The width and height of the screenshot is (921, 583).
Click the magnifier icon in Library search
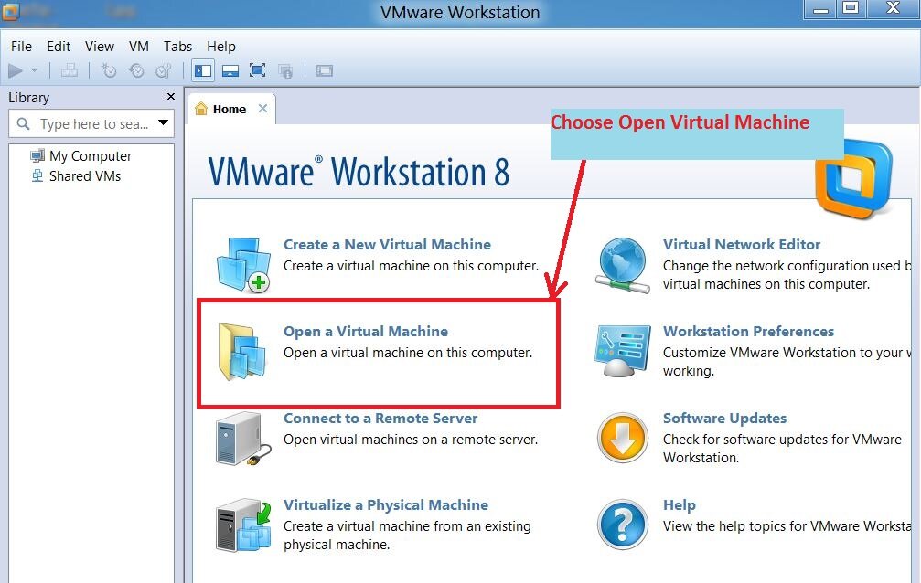click(23, 124)
